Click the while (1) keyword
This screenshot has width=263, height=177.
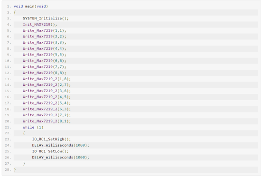(x=33, y=127)
